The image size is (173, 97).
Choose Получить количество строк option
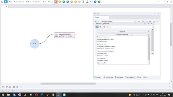click(x=105, y=51)
